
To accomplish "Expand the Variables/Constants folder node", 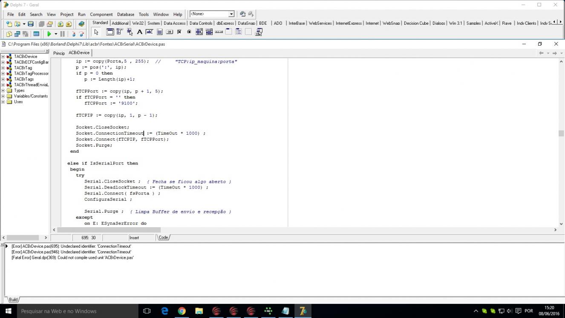I will 3,96.
